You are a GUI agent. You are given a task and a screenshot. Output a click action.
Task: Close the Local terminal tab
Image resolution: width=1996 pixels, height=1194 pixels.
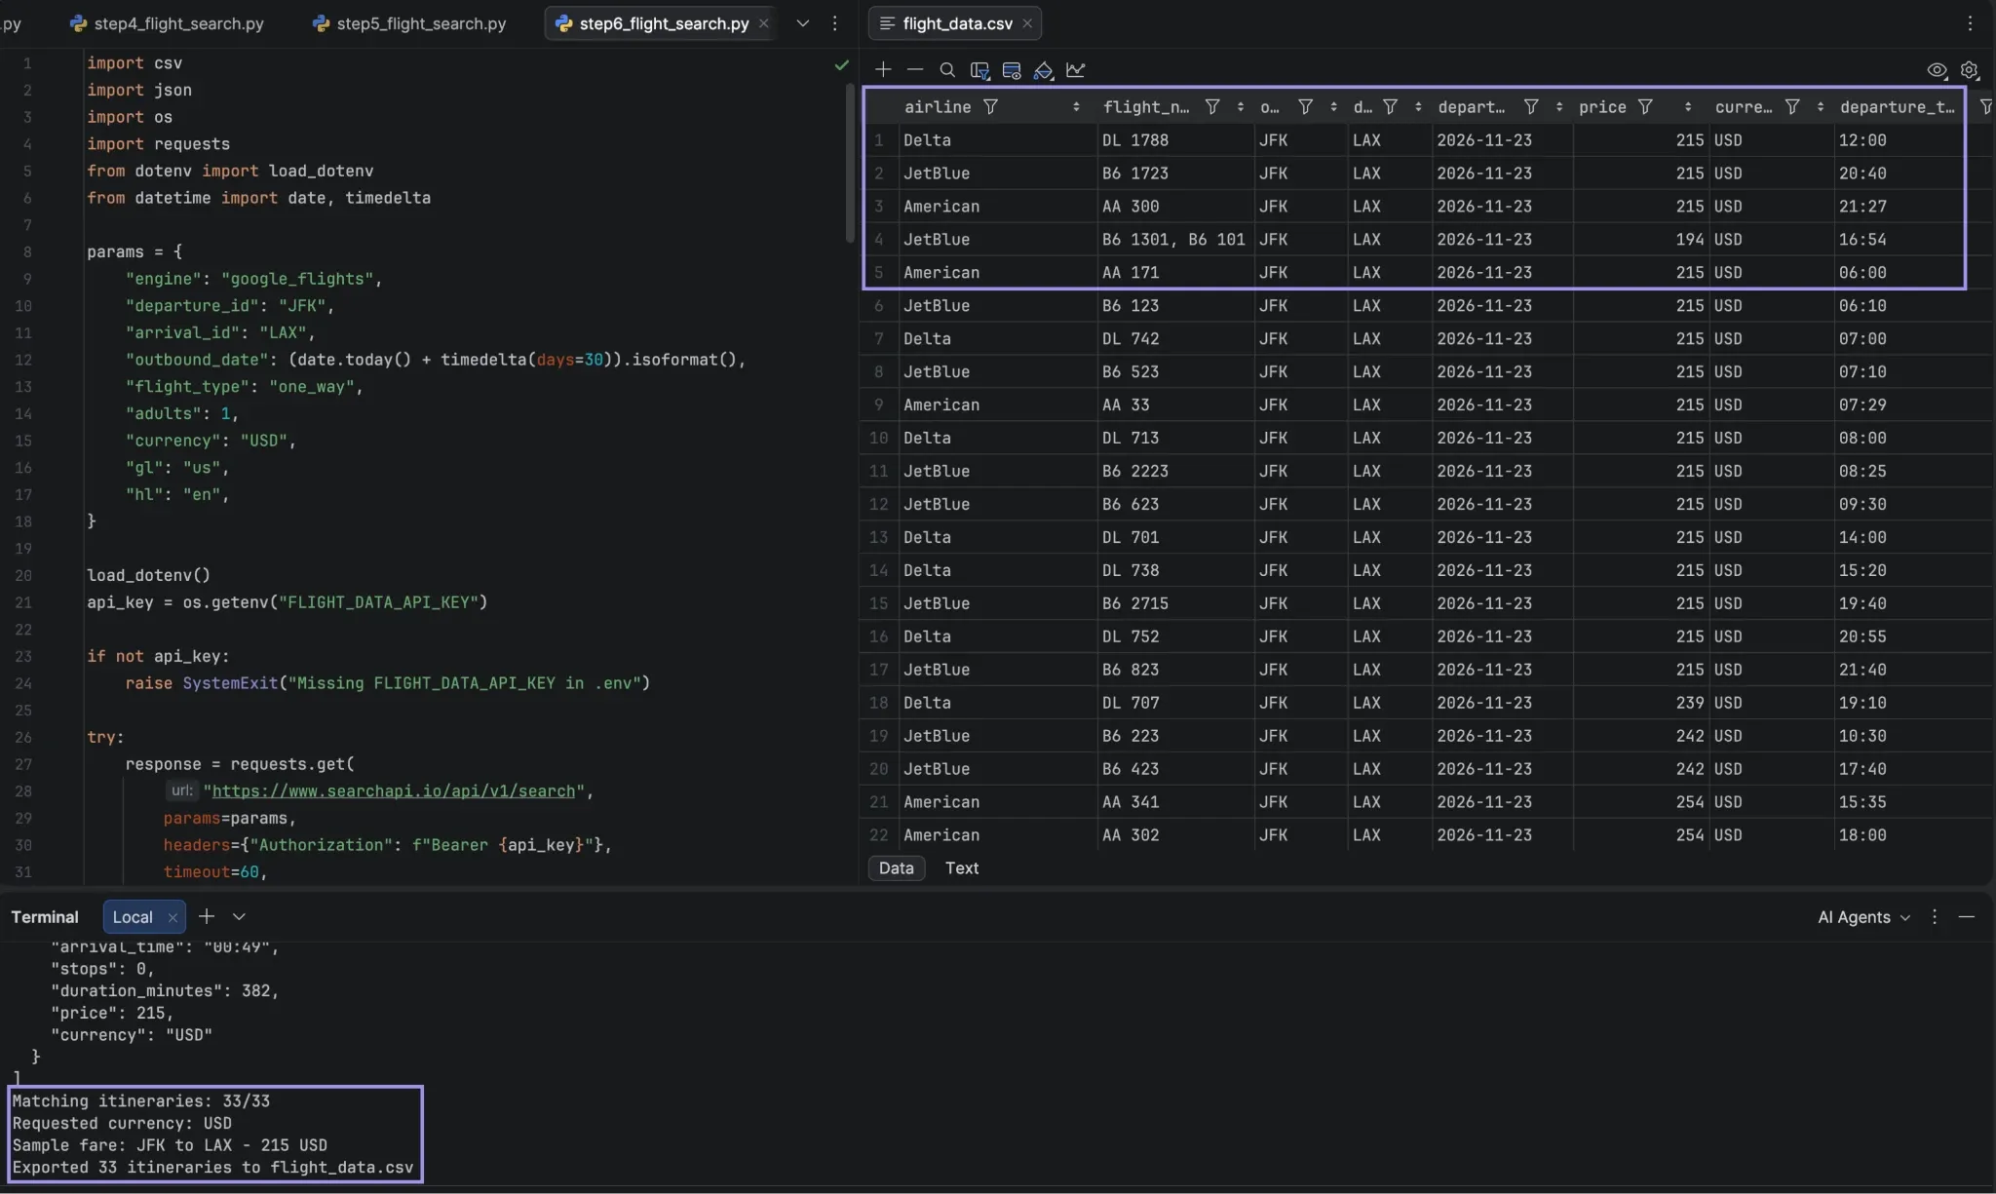(173, 917)
